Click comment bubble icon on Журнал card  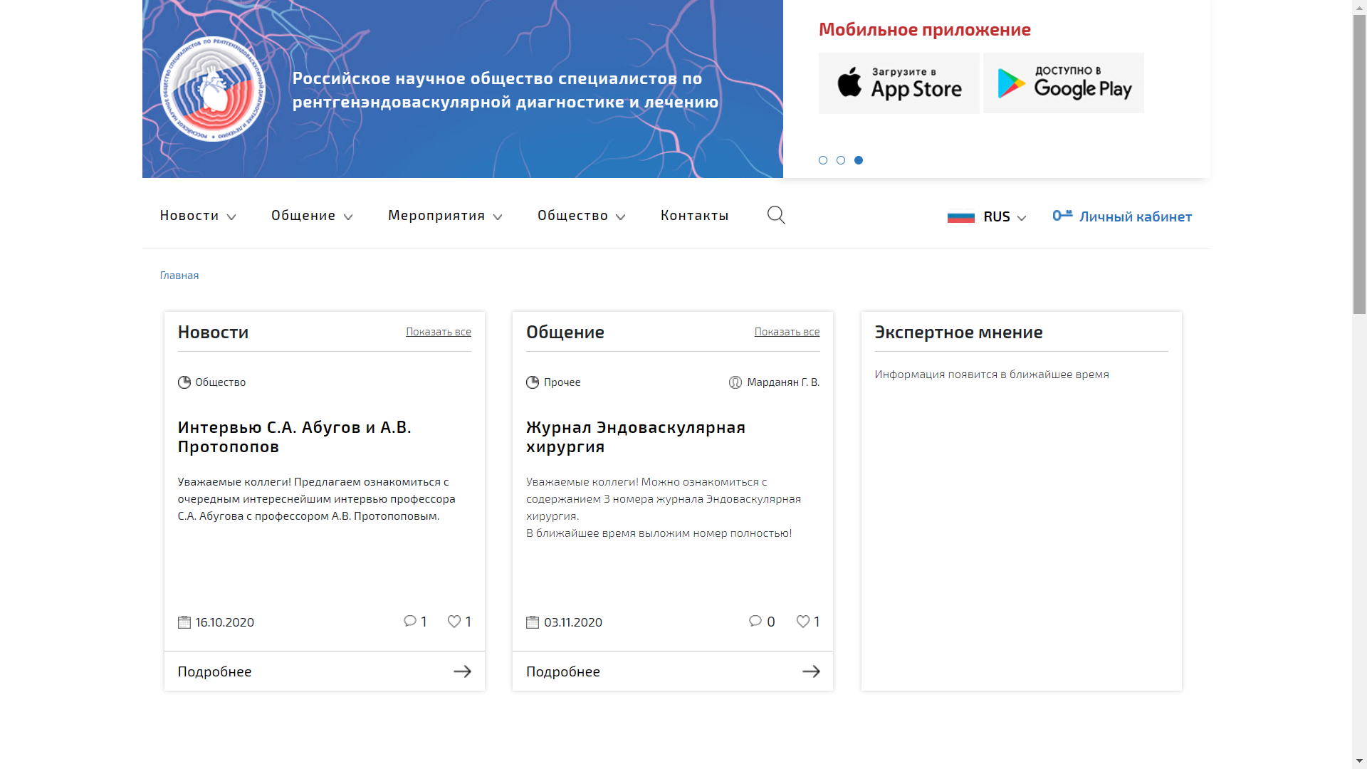coord(755,622)
